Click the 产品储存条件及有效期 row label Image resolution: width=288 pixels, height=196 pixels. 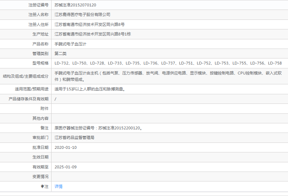point(28,99)
